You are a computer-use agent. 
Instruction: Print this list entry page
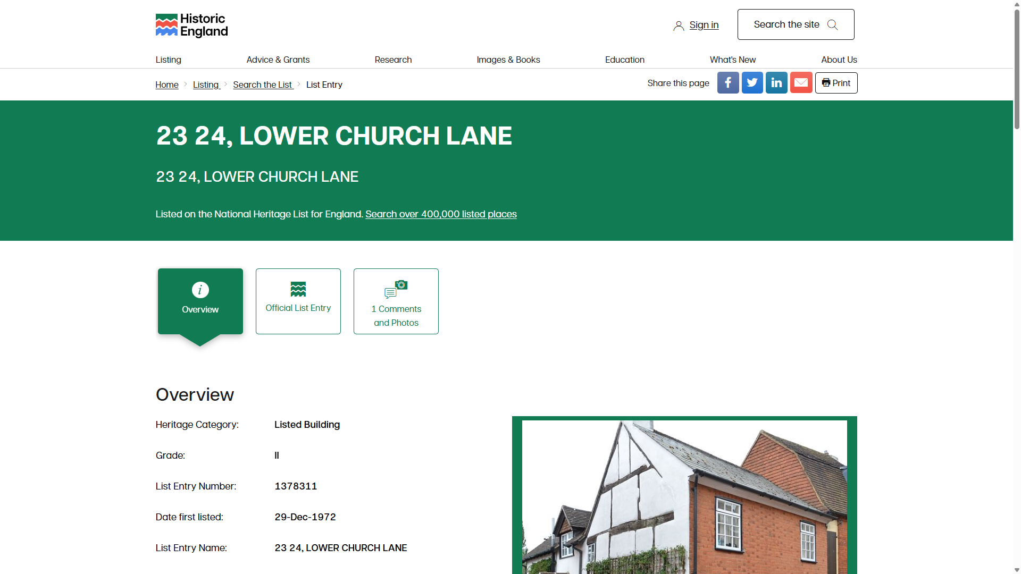click(836, 83)
